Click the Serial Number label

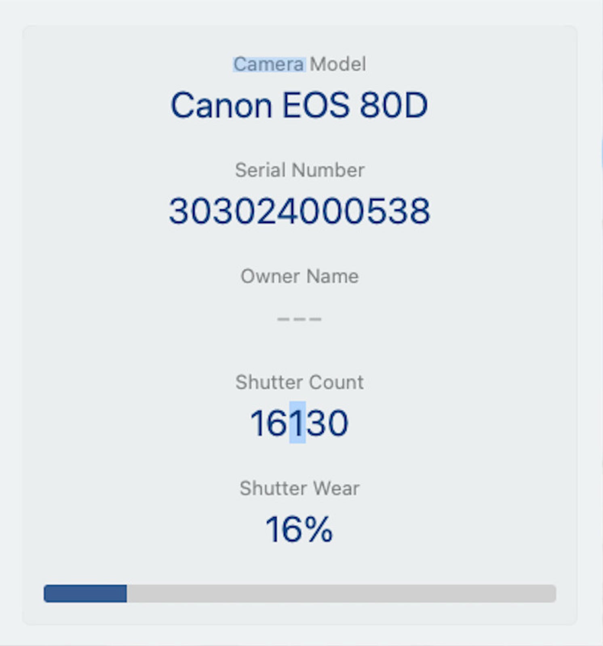(299, 170)
